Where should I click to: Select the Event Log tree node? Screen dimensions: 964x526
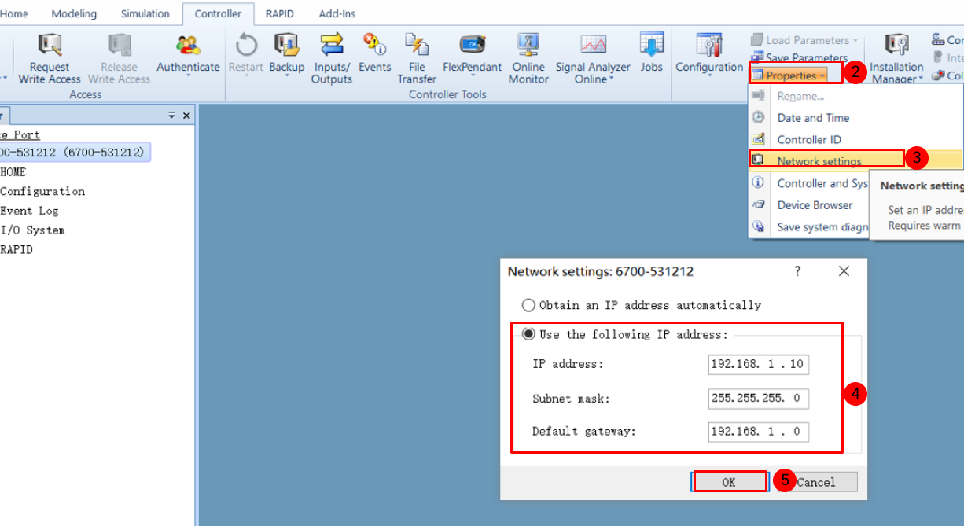coord(30,211)
